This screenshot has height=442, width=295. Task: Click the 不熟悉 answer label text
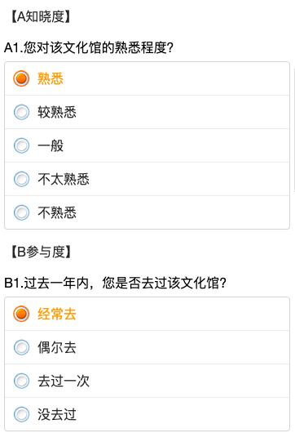tap(57, 212)
